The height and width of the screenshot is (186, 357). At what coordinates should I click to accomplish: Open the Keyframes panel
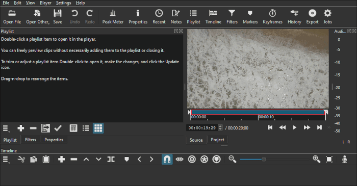[x=272, y=17]
